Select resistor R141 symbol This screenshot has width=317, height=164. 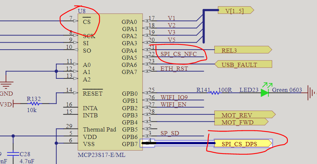click(214, 93)
